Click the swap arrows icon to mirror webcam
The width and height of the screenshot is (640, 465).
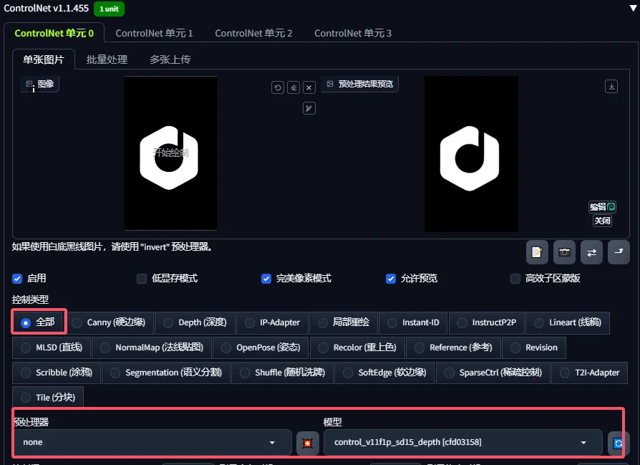click(591, 252)
